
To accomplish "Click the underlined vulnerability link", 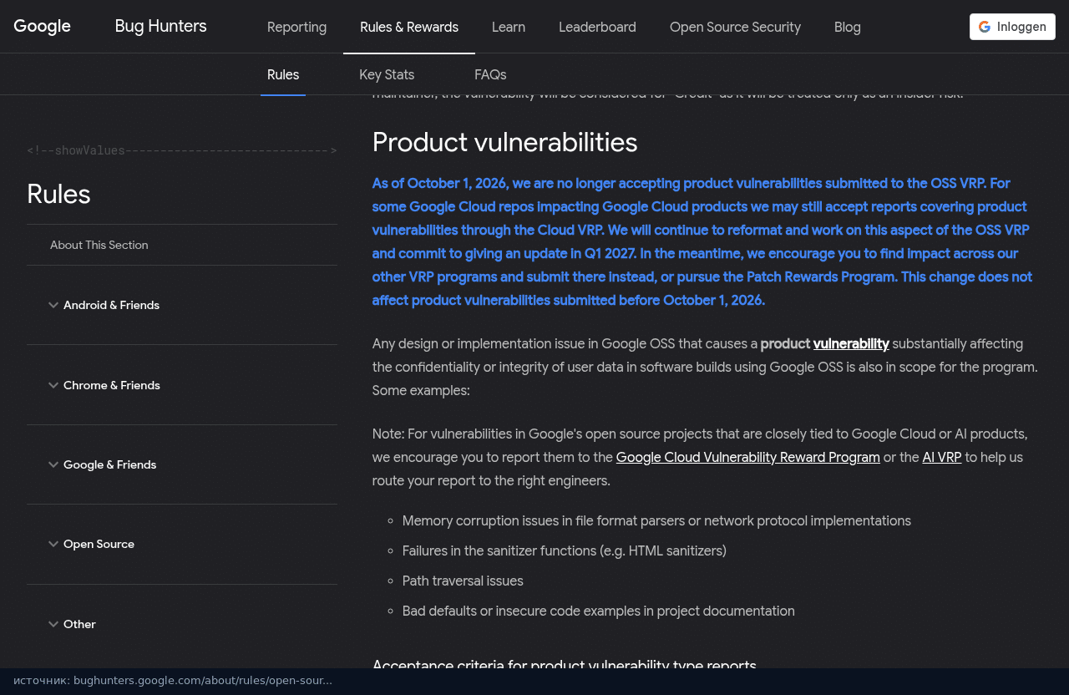I will 851,343.
